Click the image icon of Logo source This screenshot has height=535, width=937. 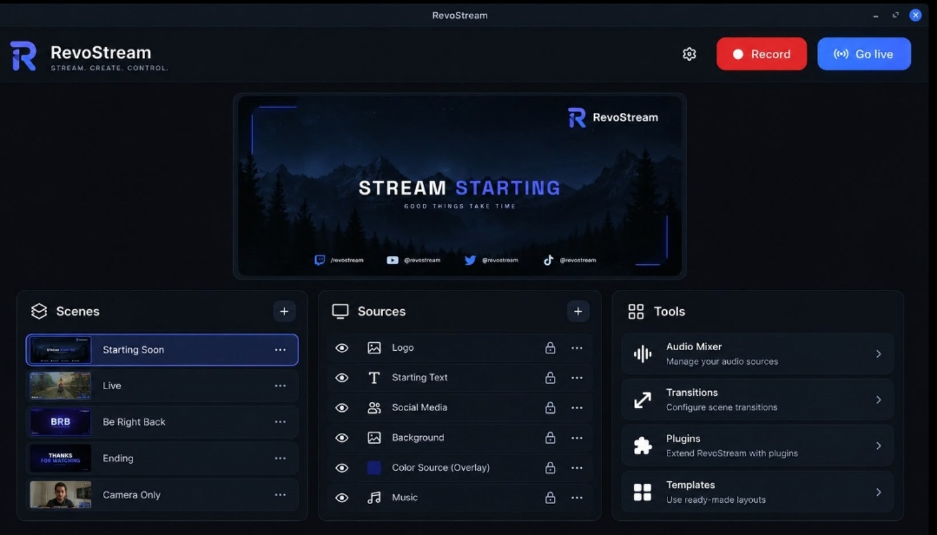374,348
